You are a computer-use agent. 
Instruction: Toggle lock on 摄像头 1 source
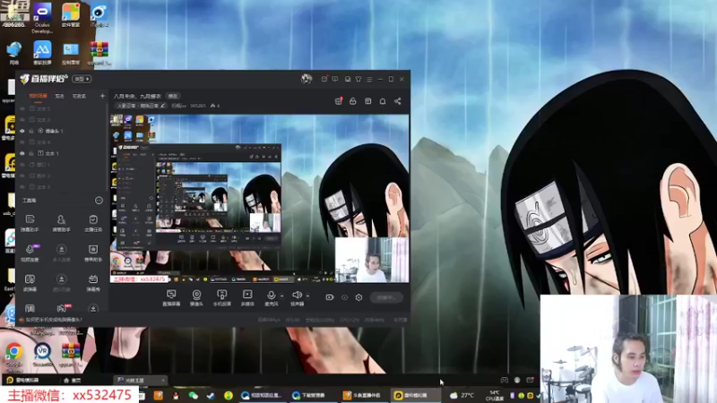pyautogui.click(x=31, y=131)
